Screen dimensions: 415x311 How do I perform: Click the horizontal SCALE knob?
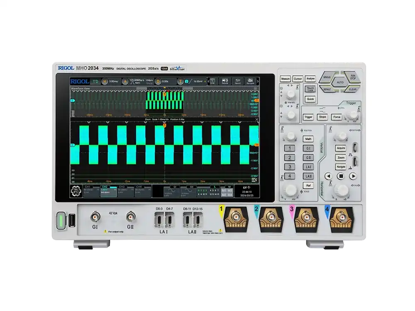342,190
